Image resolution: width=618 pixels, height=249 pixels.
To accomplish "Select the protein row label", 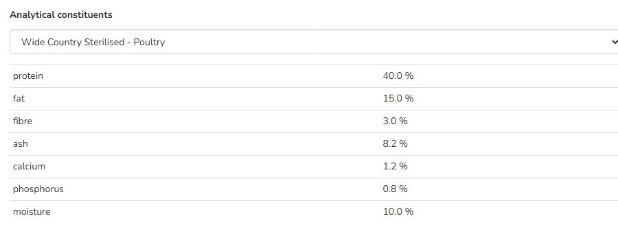I will 28,76.
